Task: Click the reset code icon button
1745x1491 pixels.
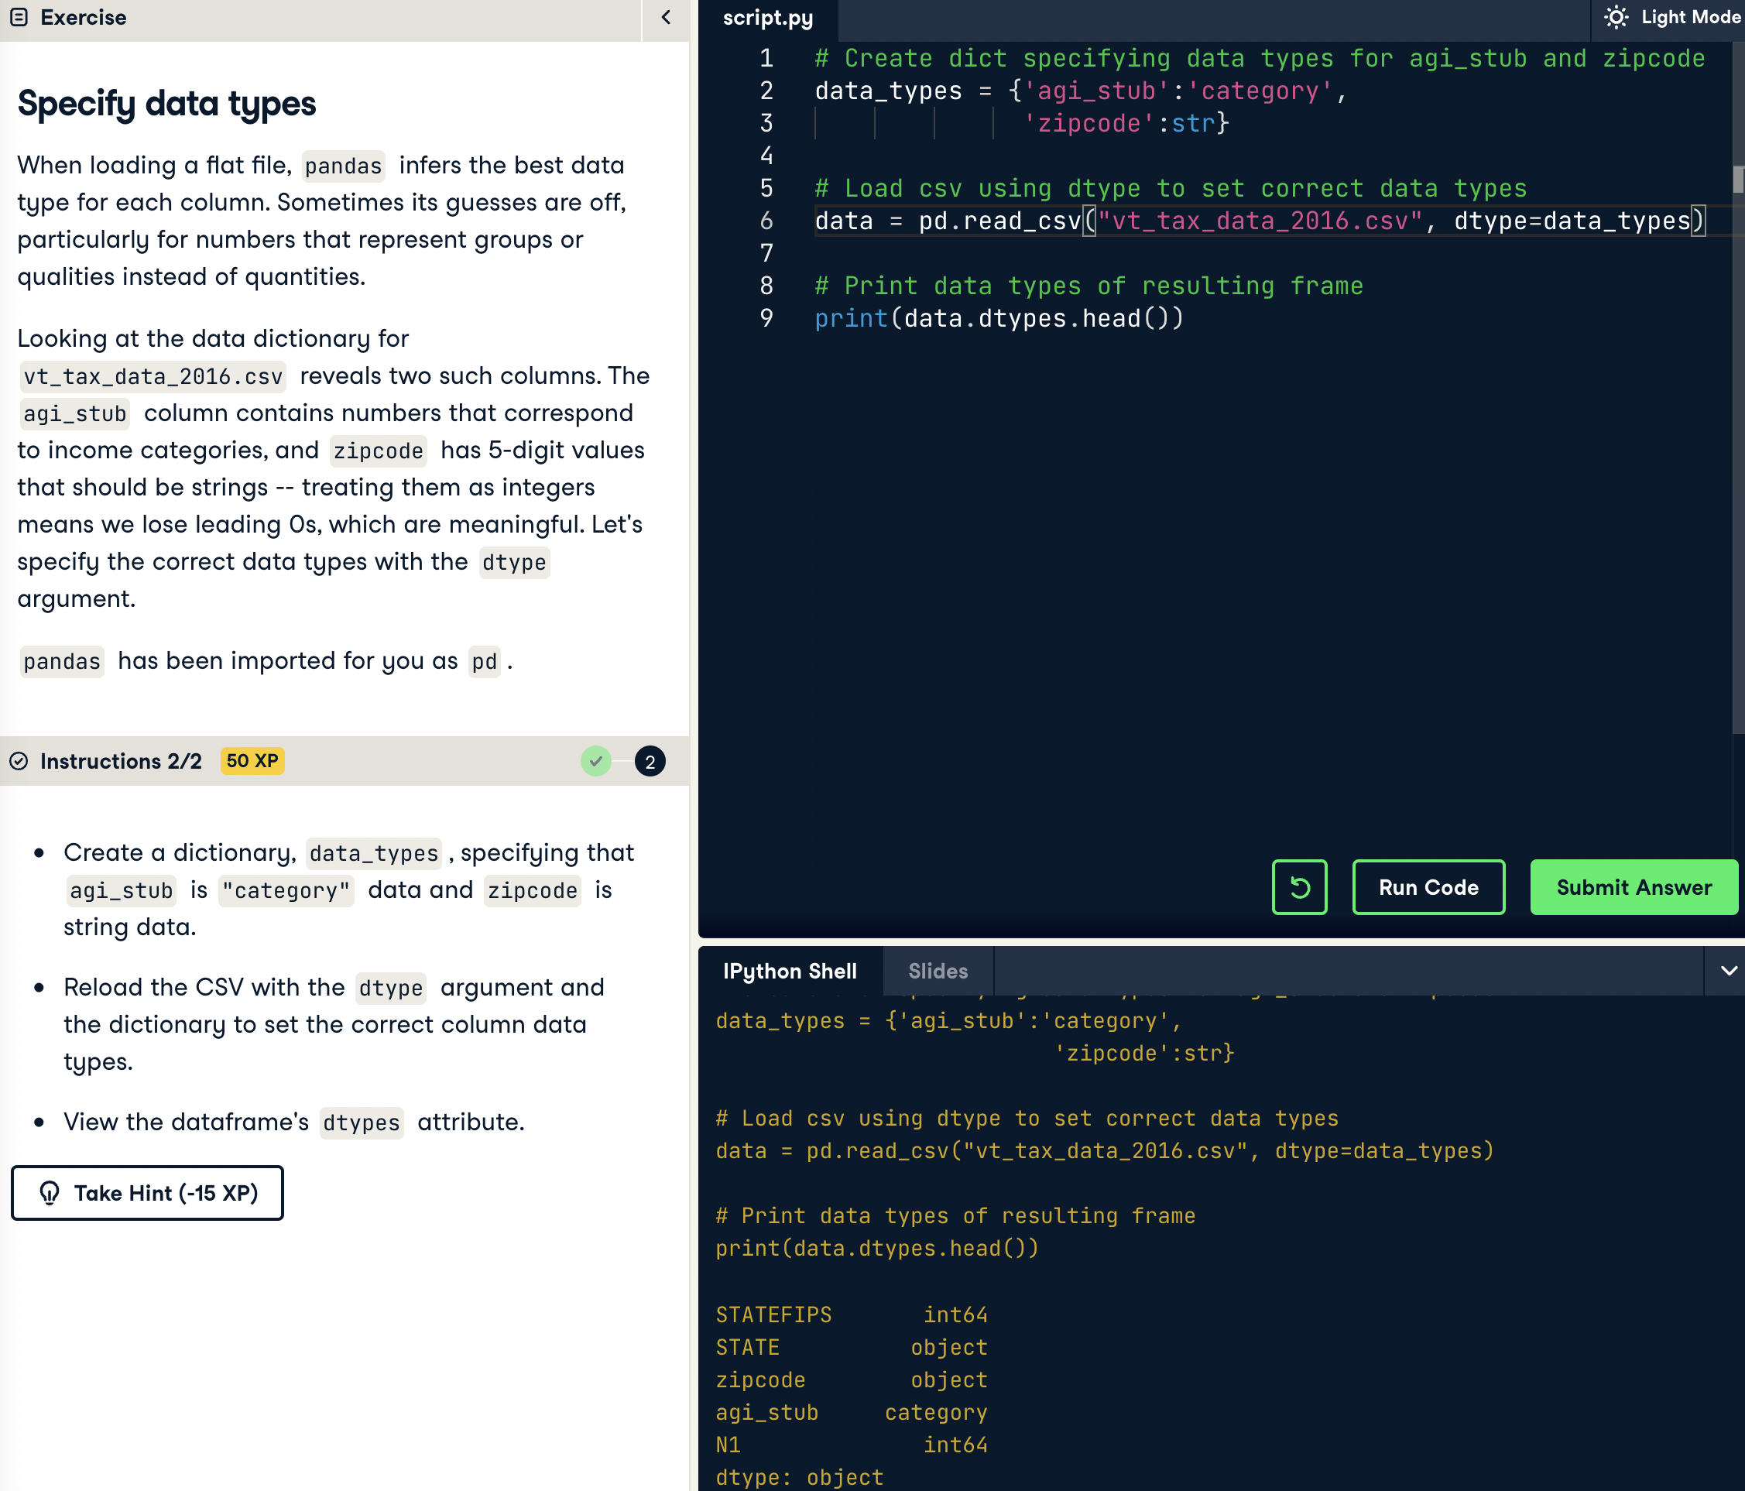Action: coord(1298,887)
